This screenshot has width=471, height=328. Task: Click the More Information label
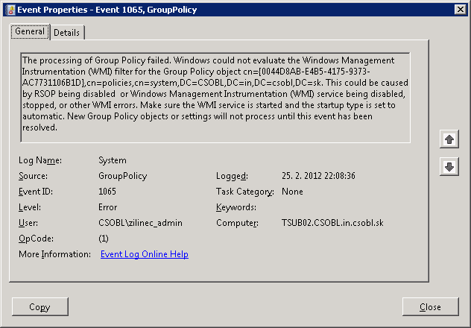[54, 254]
